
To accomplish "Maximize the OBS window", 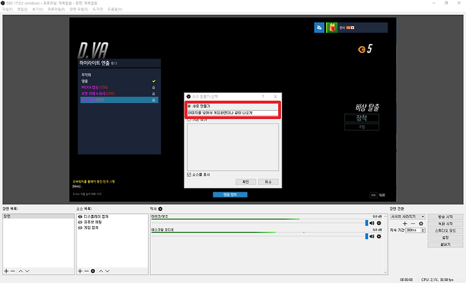I will 446,3.
